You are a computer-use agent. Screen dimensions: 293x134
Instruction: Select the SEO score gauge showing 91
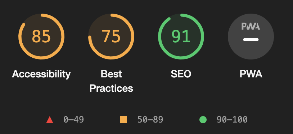(x=181, y=37)
